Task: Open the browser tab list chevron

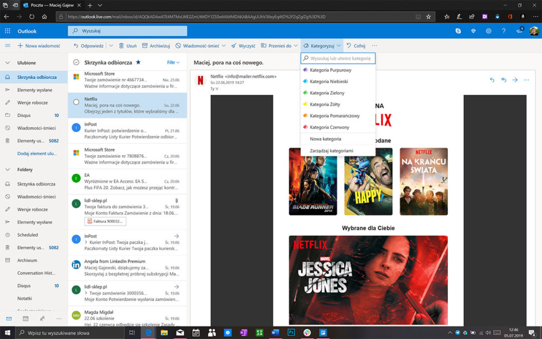Action: [x=100, y=5]
